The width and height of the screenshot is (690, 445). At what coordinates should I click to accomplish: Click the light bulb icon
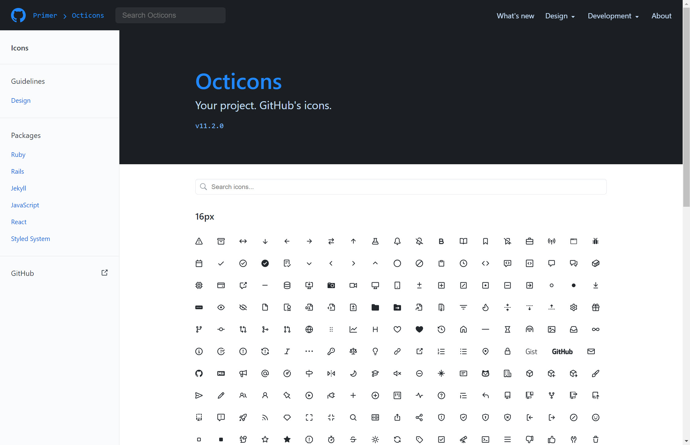[x=375, y=351]
